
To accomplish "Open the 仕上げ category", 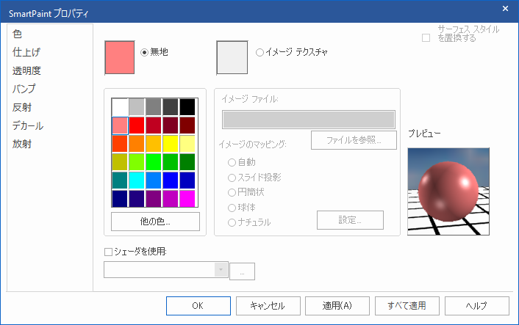I will click(26, 52).
